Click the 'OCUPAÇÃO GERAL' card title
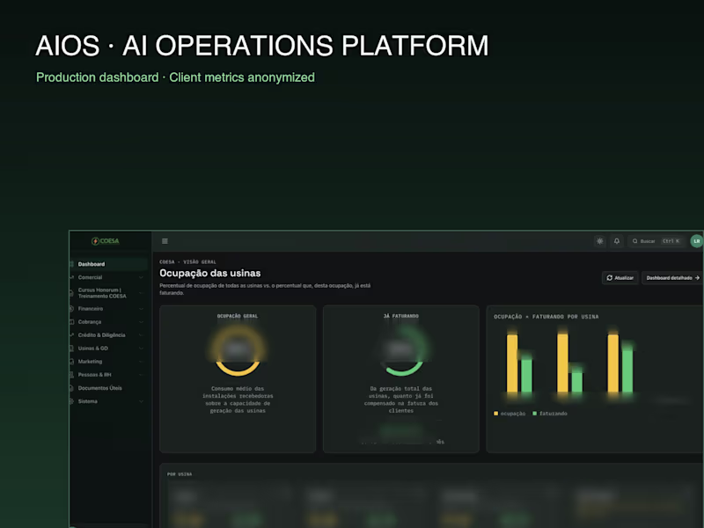This screenshot has width=704, height=528. pyautogui.click(x=238, y=316)
